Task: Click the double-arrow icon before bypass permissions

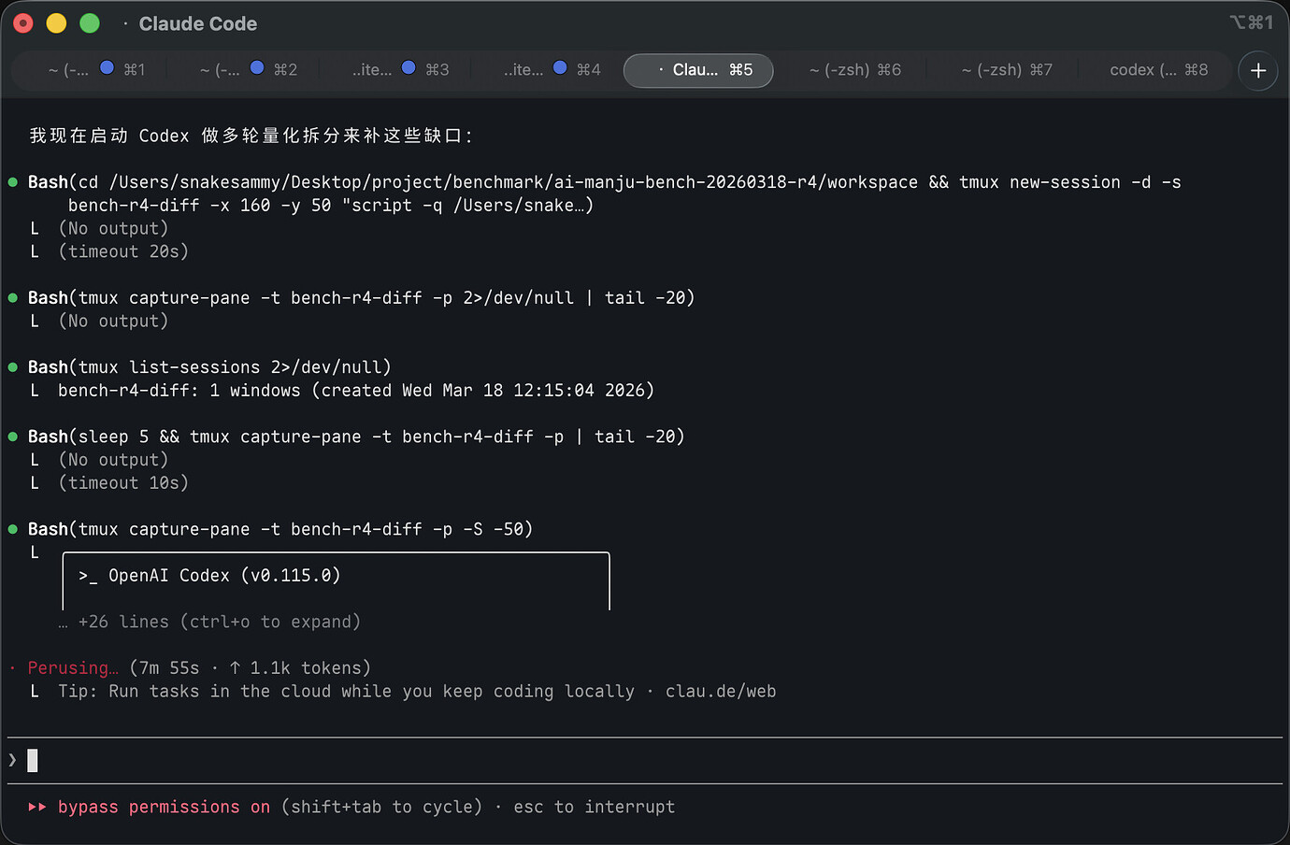Action: pos(37,807)
